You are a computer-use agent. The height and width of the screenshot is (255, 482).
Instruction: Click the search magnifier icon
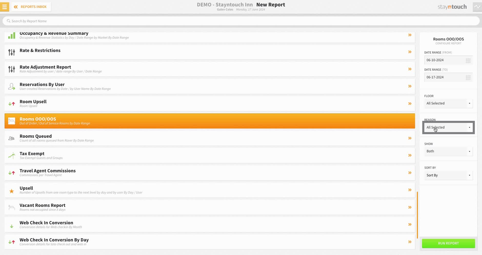(x=8, y=21)
